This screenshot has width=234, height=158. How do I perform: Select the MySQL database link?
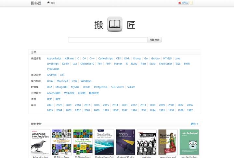pyautogui.click(x=75, y=87)
